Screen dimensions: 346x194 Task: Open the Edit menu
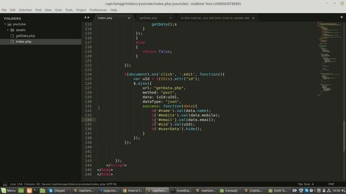(x=12, y=10)
